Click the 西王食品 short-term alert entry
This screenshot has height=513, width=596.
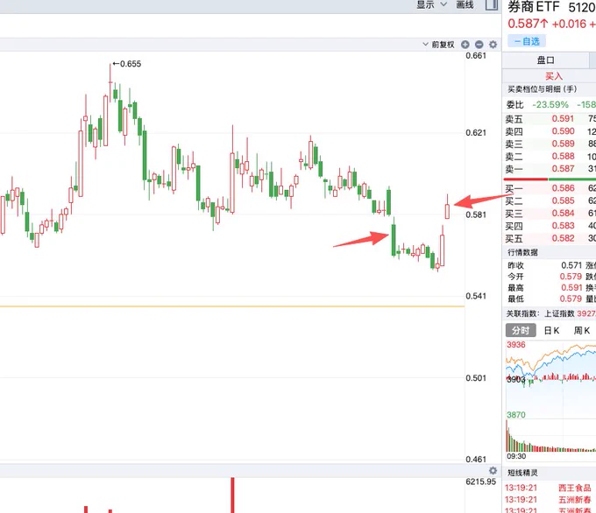pyautogui.click(x=574, y=488)
